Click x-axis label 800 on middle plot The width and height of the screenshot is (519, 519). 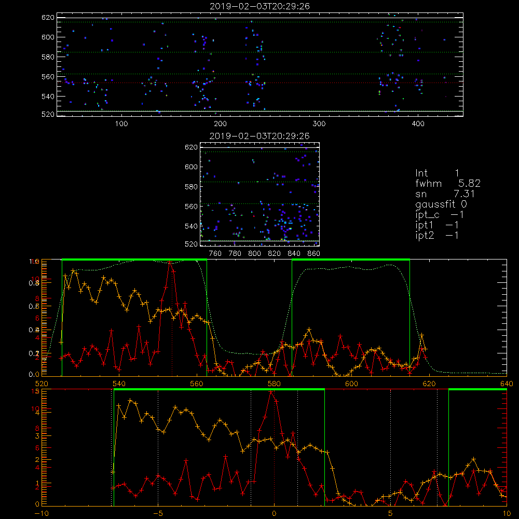(x=254, y=254)
